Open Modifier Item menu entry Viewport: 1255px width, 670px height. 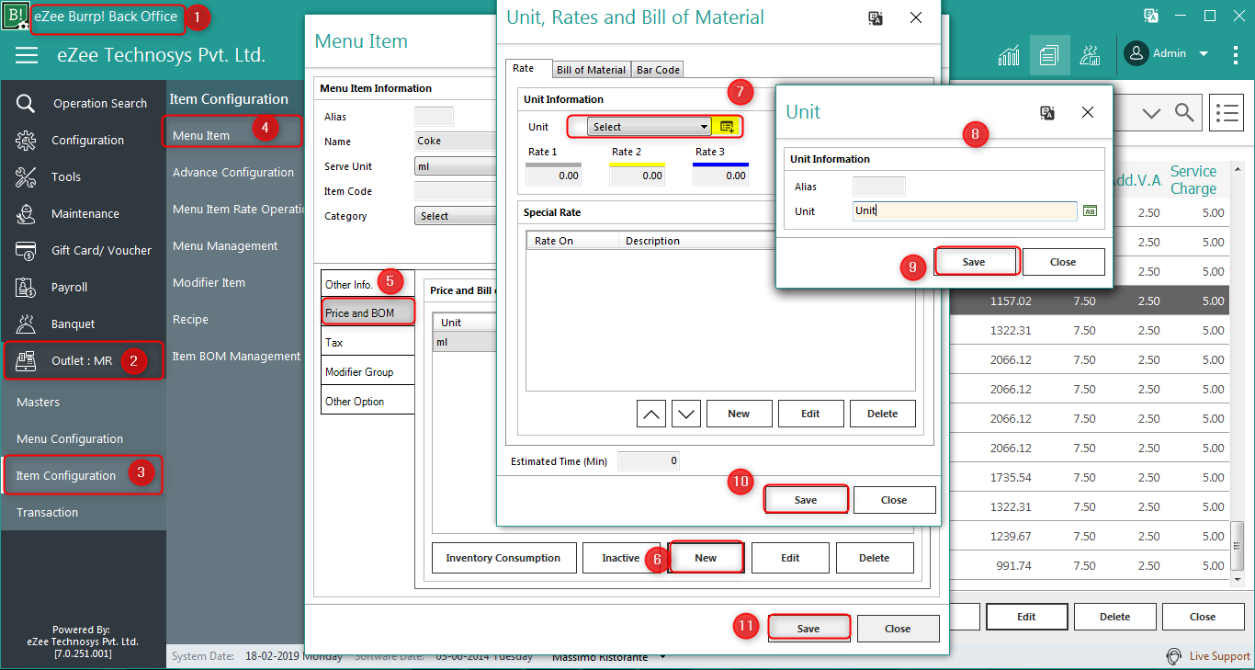point(209,282)
